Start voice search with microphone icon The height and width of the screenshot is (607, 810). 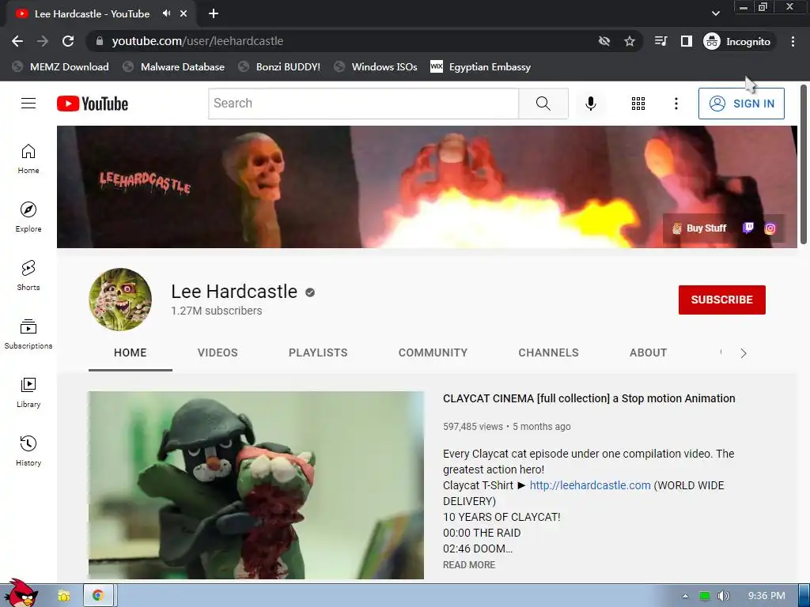590,104
